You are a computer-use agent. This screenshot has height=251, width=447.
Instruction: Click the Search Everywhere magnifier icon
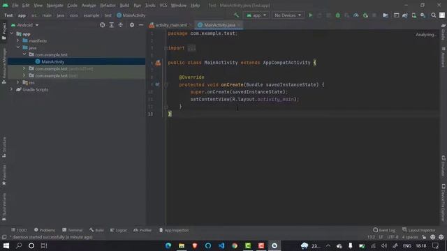click(x=433, y=15)
